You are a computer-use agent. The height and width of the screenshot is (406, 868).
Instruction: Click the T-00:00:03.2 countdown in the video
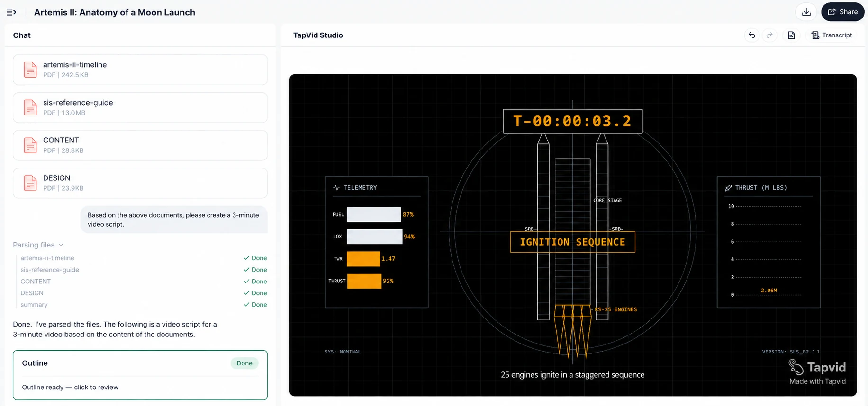(572, 121)
